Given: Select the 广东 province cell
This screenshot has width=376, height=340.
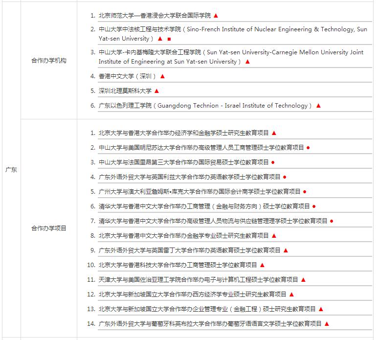Looking at the screenshot, I should [11, 170].
